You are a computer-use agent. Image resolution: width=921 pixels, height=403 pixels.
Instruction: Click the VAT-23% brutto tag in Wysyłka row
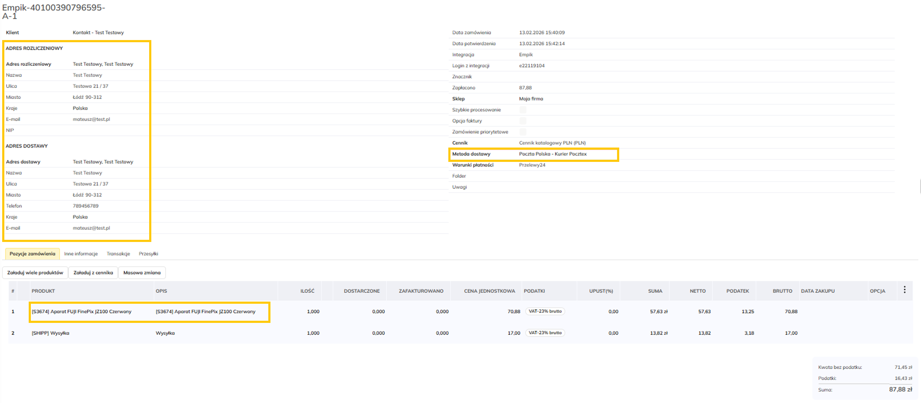coord(545,333)
